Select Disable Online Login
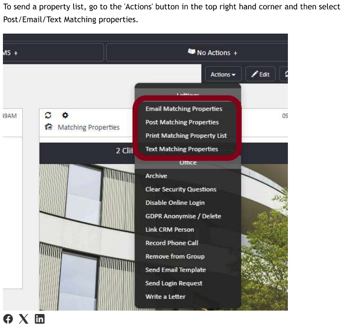The width and height of the screenshot is (360, 333). [175, 203]
